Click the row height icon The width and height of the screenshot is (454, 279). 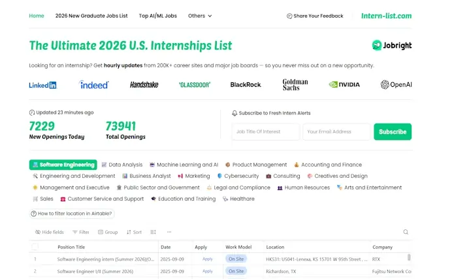point(153,232)
